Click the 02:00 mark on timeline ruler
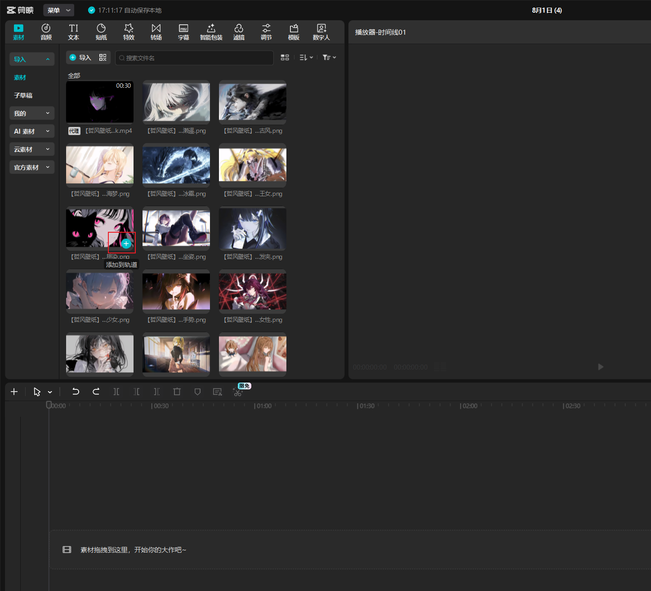 pos(469,406)
